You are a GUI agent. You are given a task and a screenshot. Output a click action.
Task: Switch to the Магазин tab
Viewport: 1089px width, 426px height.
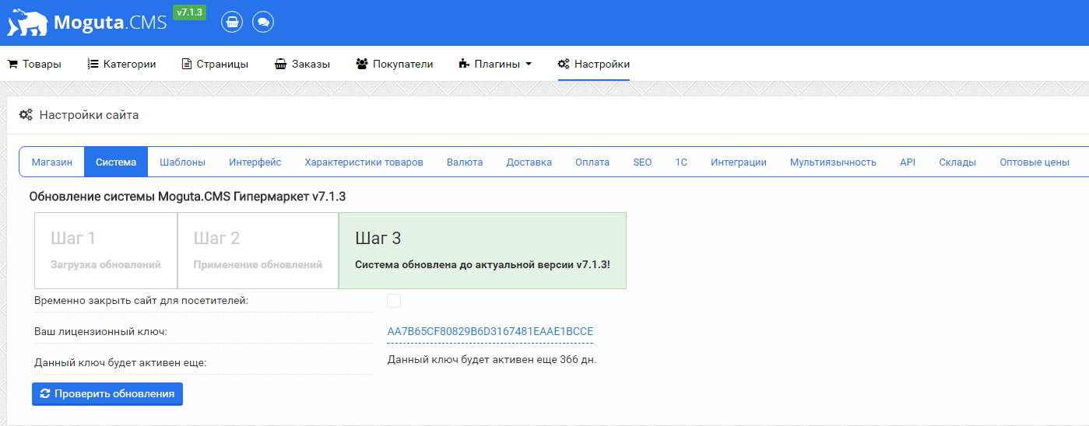coord(52,162)
